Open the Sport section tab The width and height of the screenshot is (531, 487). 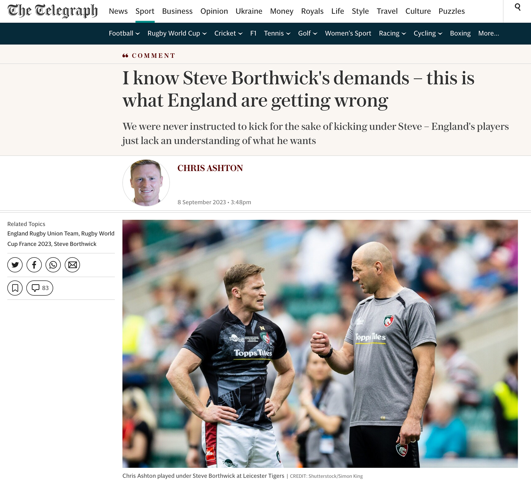tap(145, 11)
